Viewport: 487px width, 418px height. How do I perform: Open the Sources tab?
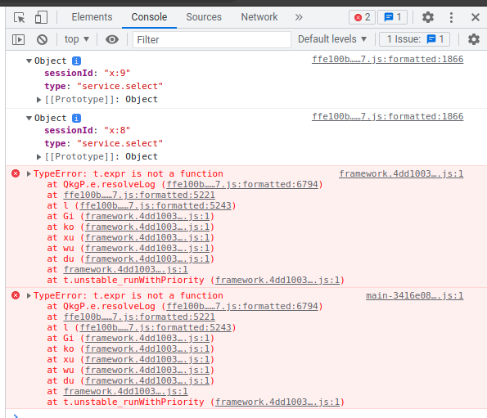204,17
